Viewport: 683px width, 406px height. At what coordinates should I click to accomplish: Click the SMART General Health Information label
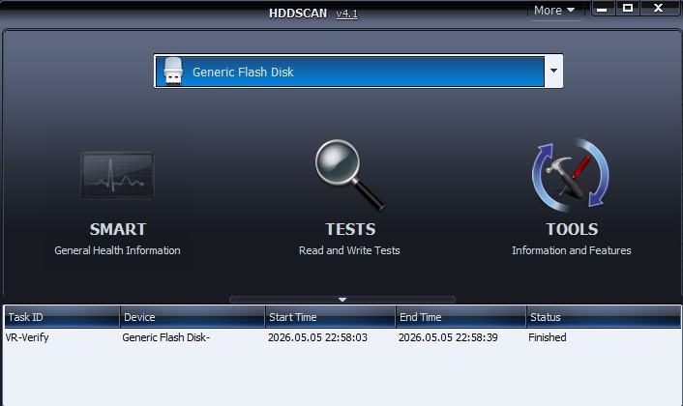click(x=117, y=250)
